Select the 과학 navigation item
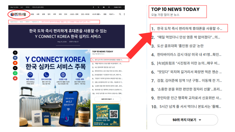 point(54,14)
